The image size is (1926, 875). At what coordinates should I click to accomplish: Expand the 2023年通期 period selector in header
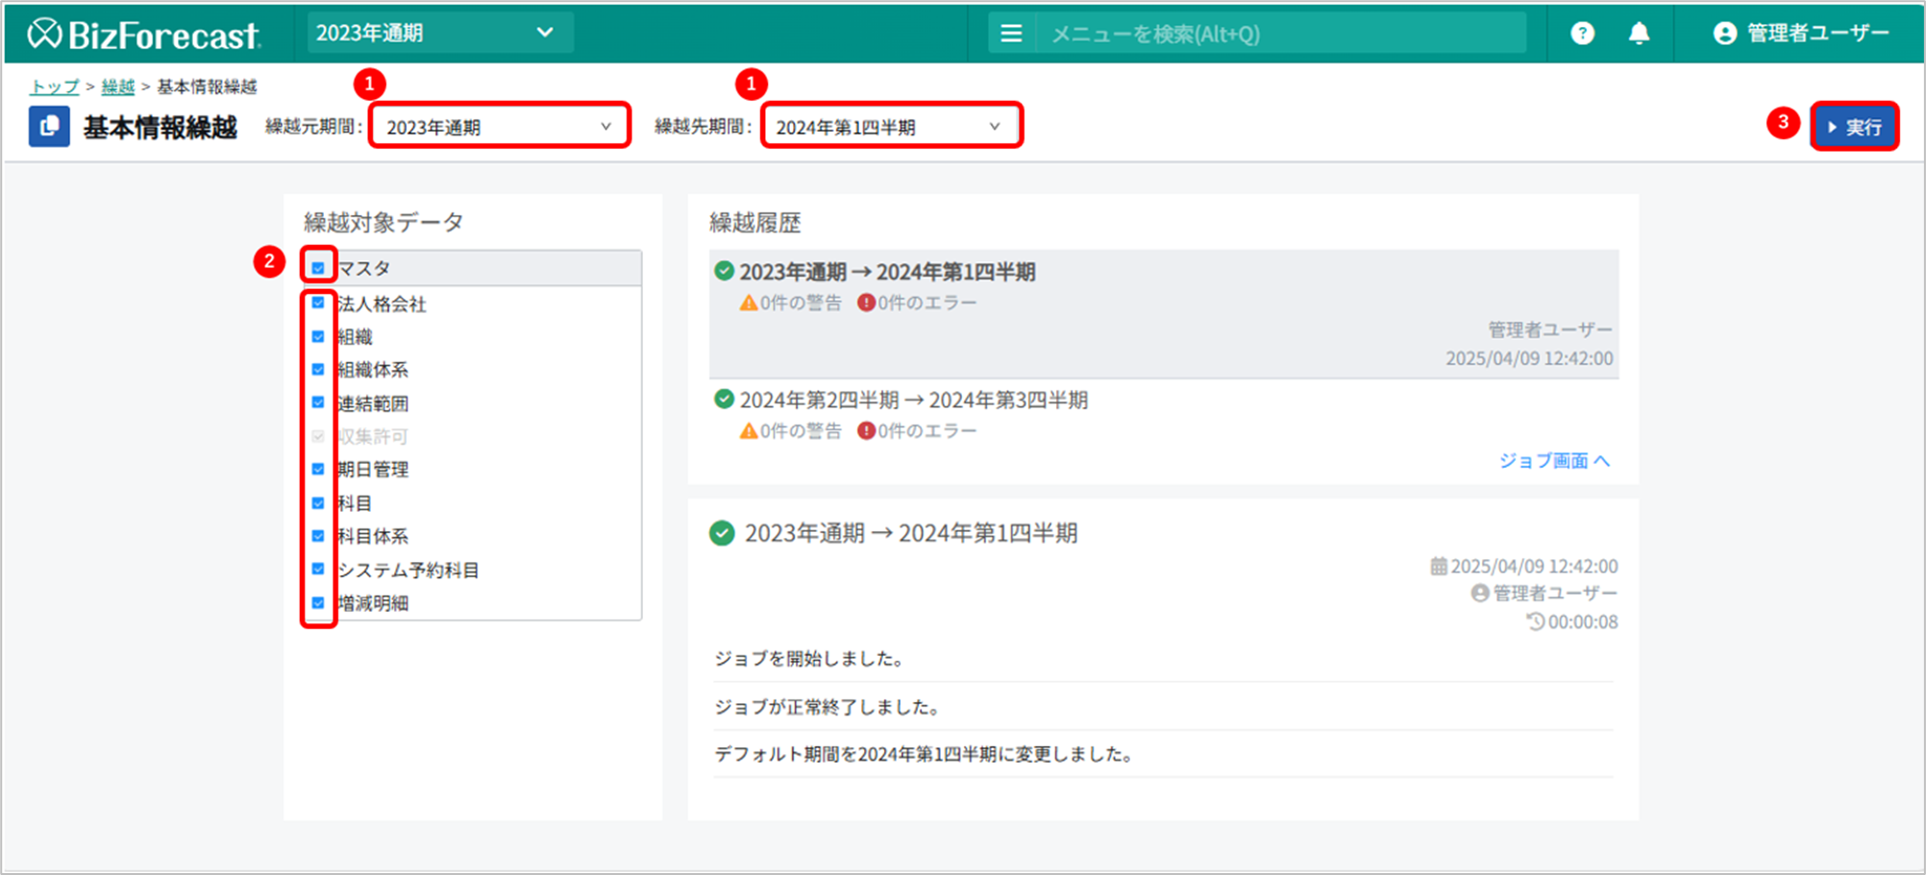tap(437, 34)
